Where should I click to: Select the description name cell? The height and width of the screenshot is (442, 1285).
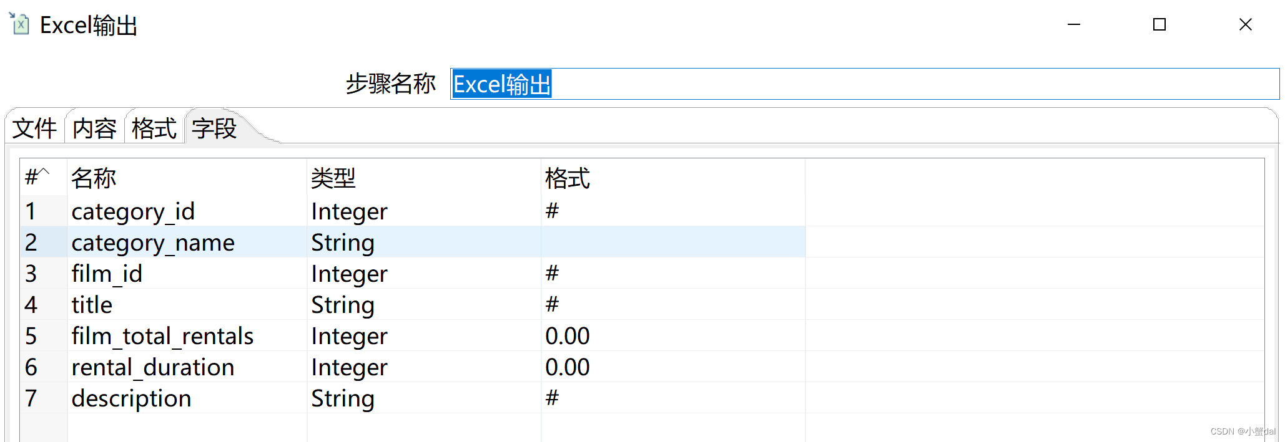click(187, 398)
